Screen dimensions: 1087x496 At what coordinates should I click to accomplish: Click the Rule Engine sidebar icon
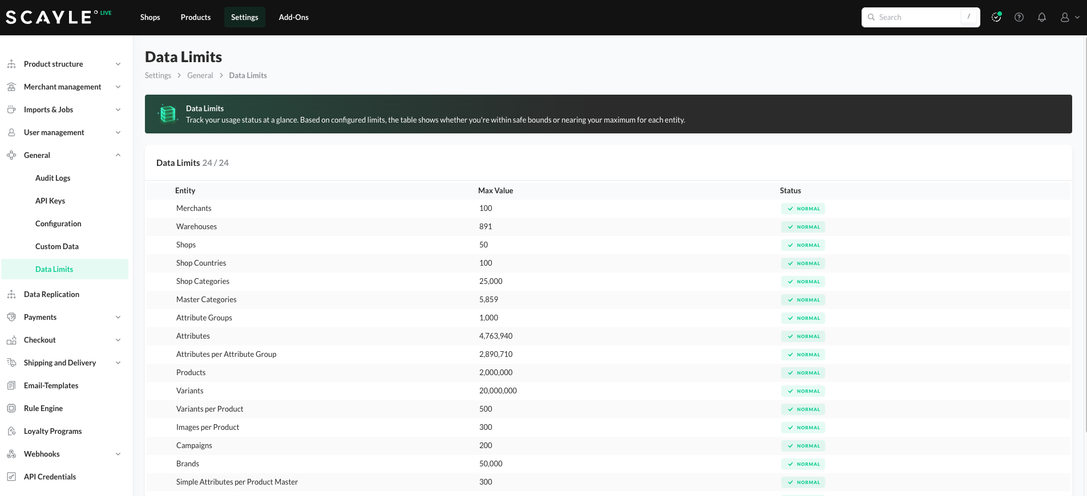(11, 408)
